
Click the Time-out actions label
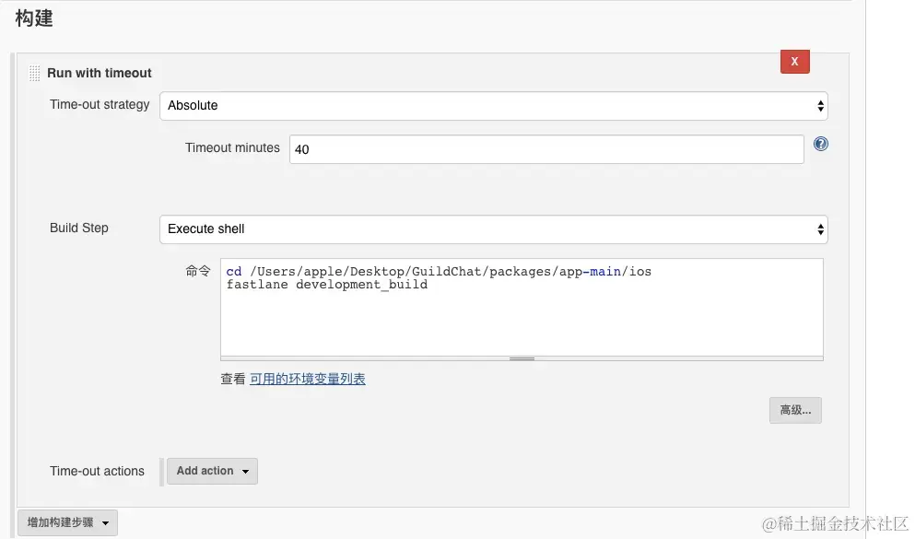pyautogui.click(x=97, y=471)
